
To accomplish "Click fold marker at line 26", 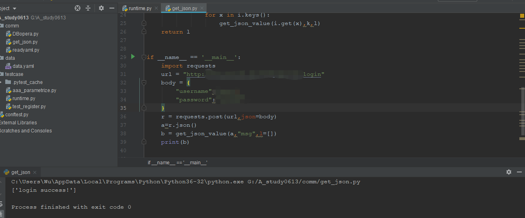I will [144, 32].
